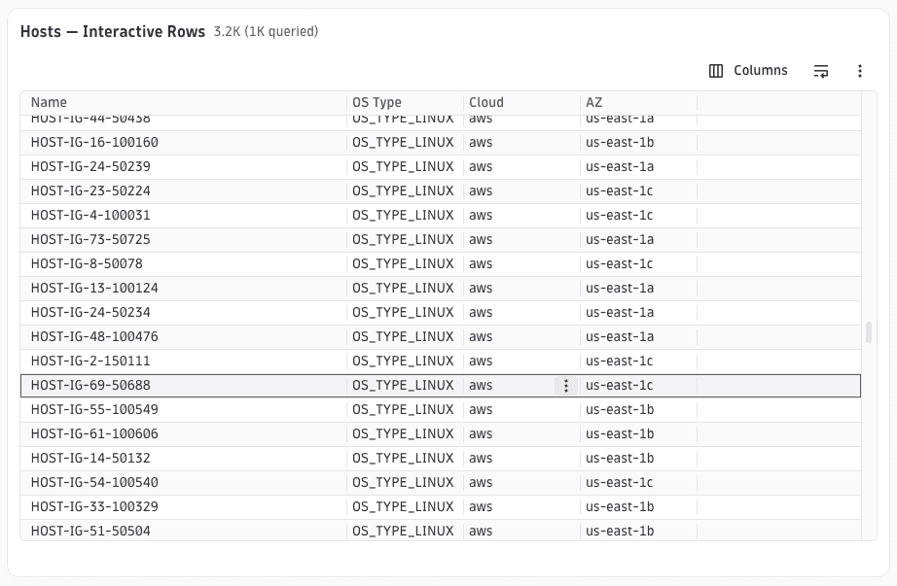Select the host name HOST-IG-2-150111
Screen dimensions: 897x586
coord(90,361)
